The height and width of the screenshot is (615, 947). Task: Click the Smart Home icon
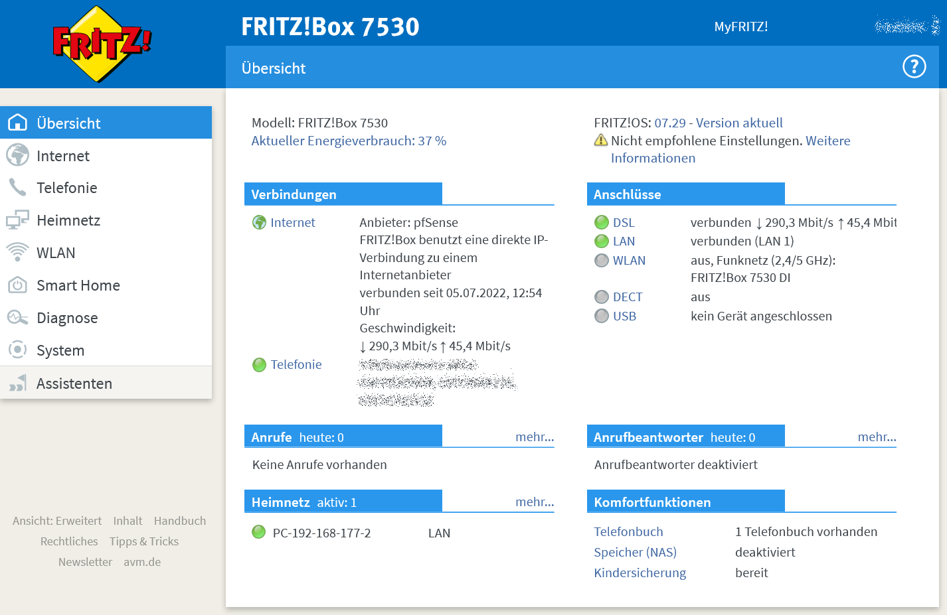[17, 285]
